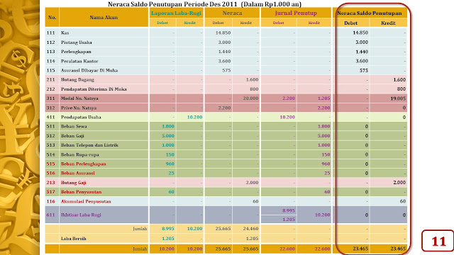This screenshot has height=255, width=454.
Task: Click '14.850' in Kas row's Neraca Debet column
Action: (x=223, y=33)
